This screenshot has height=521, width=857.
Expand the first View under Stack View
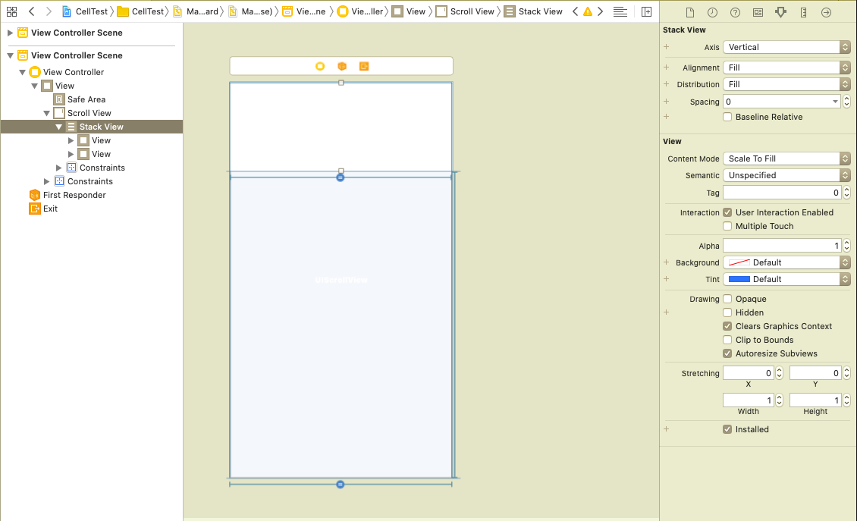pos(71,140)
